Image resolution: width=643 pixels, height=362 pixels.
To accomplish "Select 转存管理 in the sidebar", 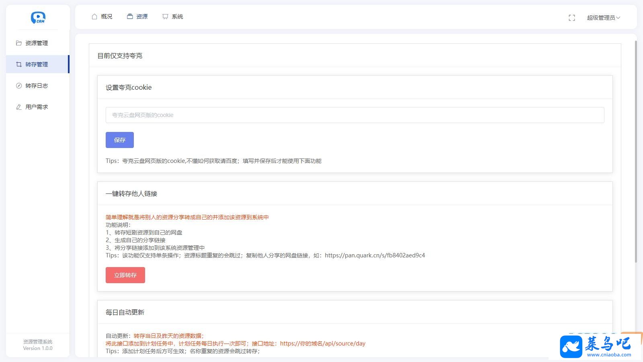I will coord(37,64).
